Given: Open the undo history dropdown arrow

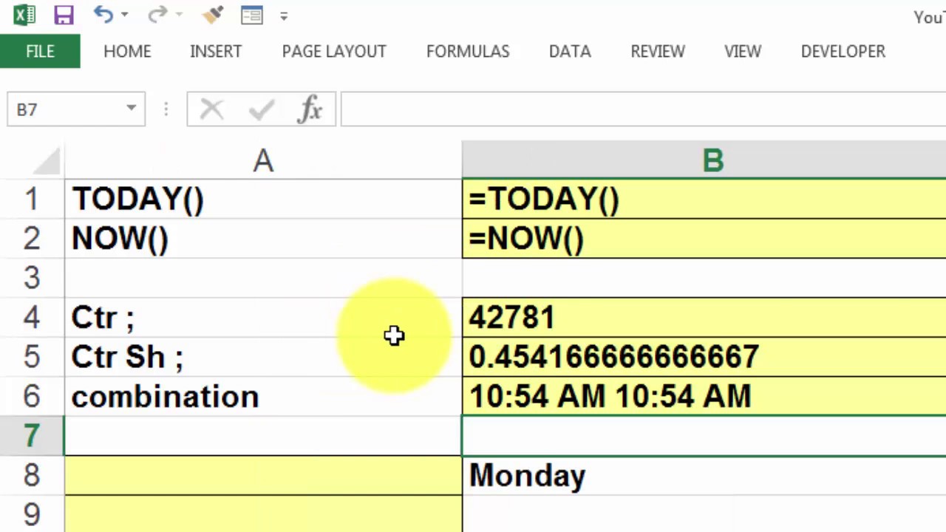Looking at the screenshot, I should (124, 15).
